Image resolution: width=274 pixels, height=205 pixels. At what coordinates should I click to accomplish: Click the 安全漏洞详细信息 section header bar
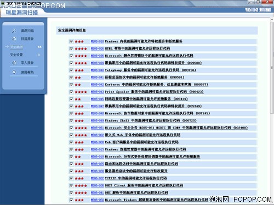coord(157,31)
